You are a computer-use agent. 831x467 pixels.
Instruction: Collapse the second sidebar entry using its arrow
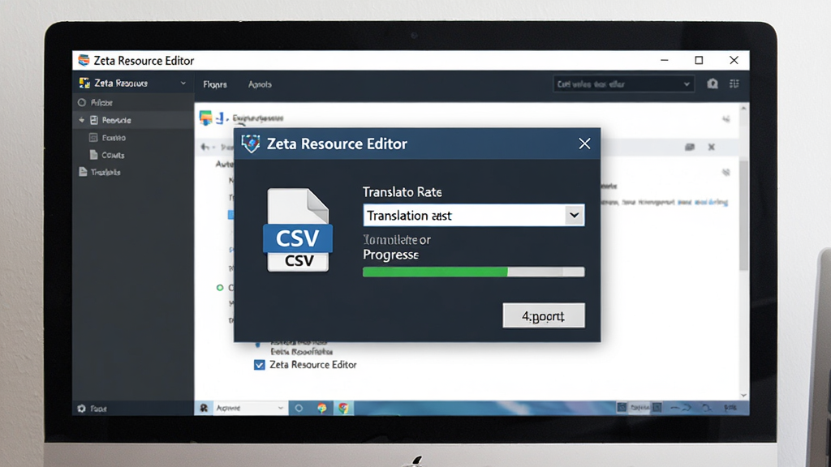click(82, 120)
